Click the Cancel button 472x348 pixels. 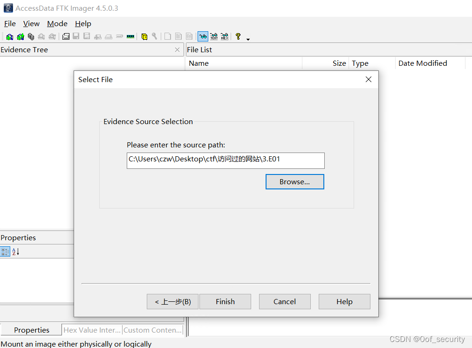click(x=285, y=302)
